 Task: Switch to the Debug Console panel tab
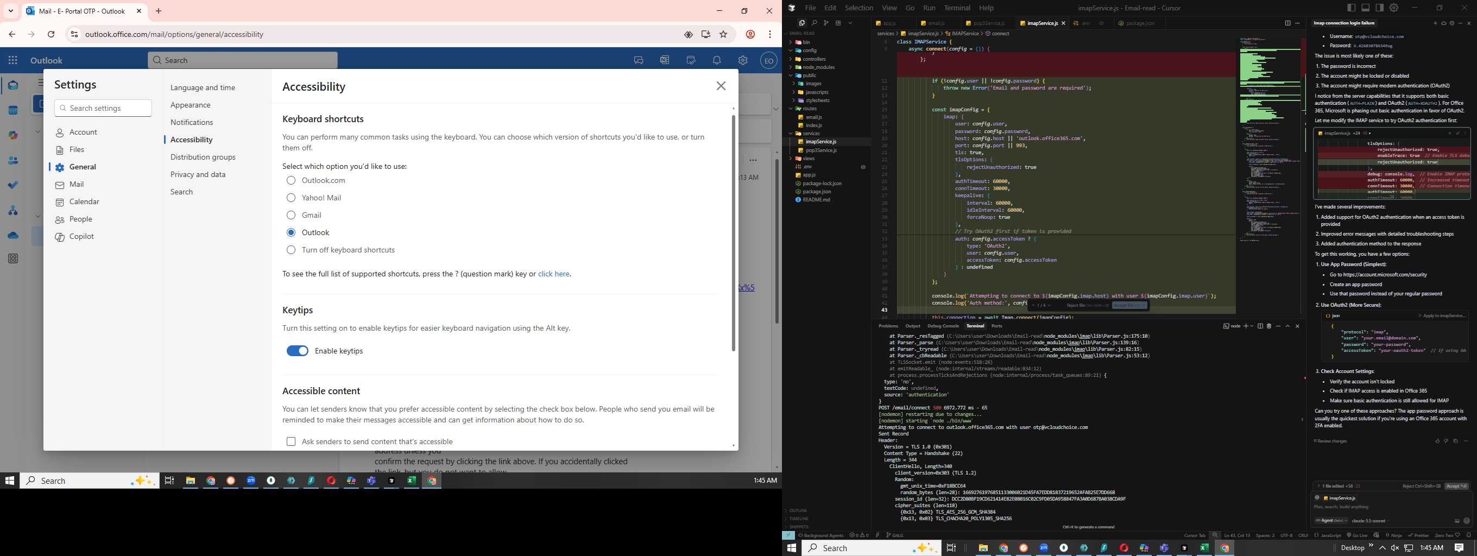[943, 326]
